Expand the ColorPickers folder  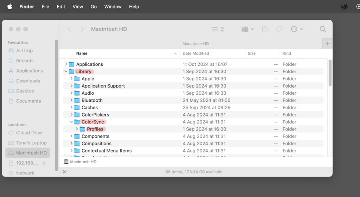coord(71,115)
